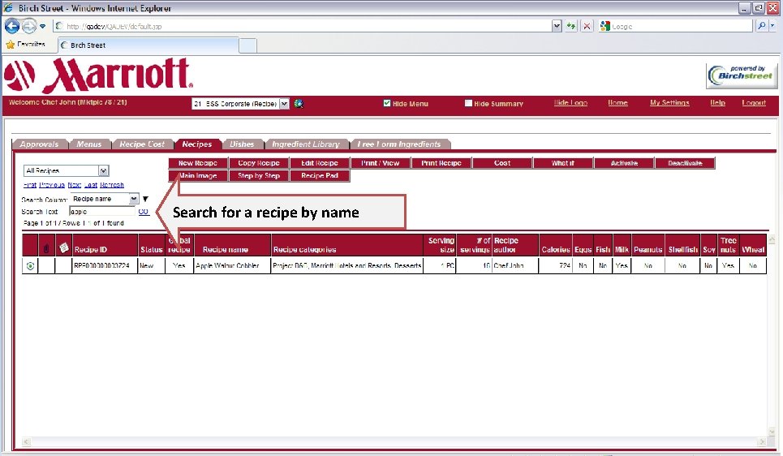783x456 pixels.
Task: Click the search magnifier icon
Action: pyautogui.click(x=761, y=26)
